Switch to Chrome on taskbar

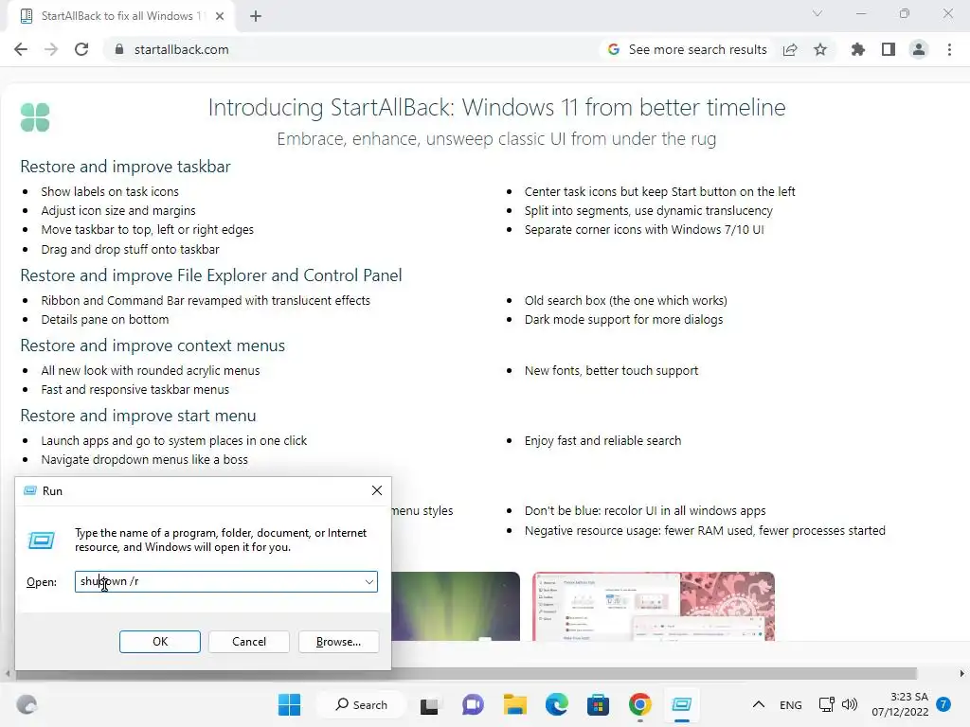[640, 704]
